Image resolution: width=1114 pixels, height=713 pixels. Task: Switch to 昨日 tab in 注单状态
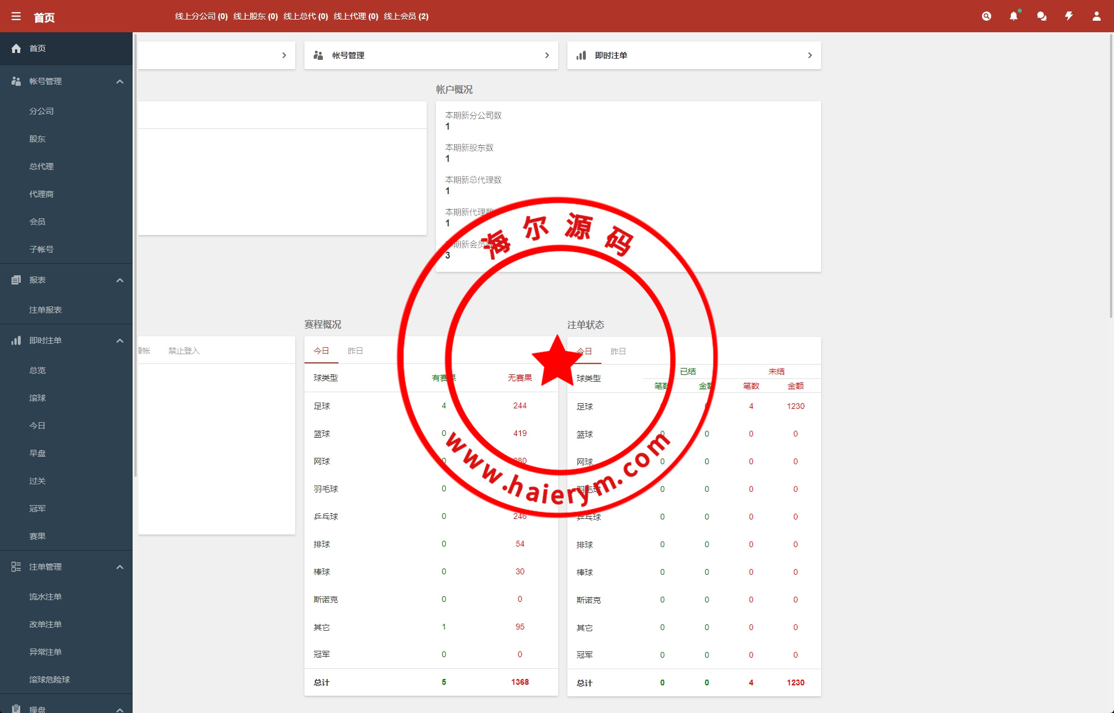coord(618,351)
